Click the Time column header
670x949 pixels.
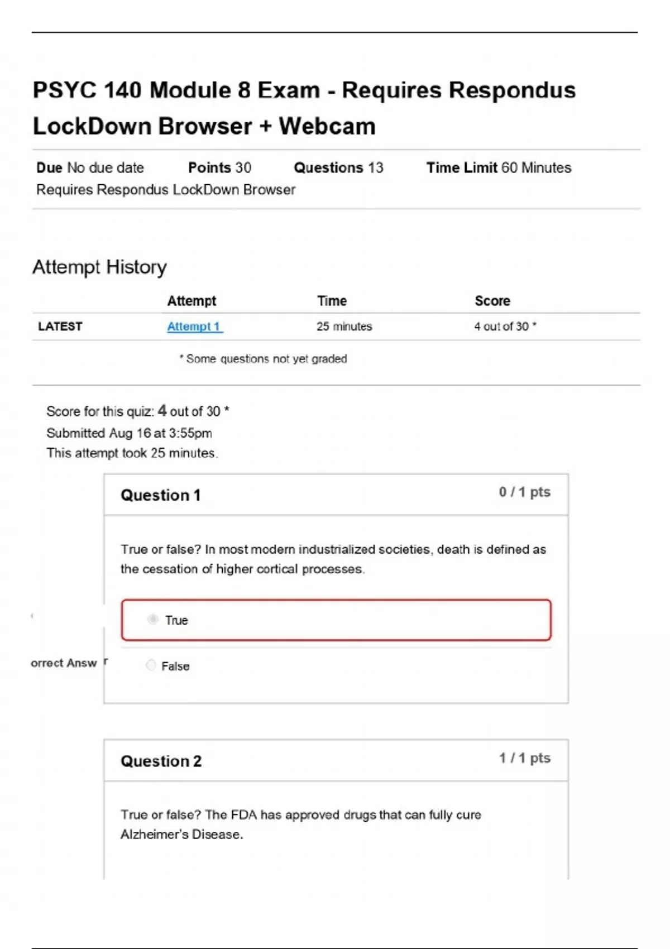coord(332,301)
